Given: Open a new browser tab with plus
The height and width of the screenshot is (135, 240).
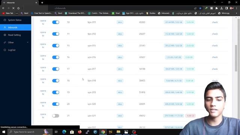Looking at the screenshot, I should coord(42,3).
